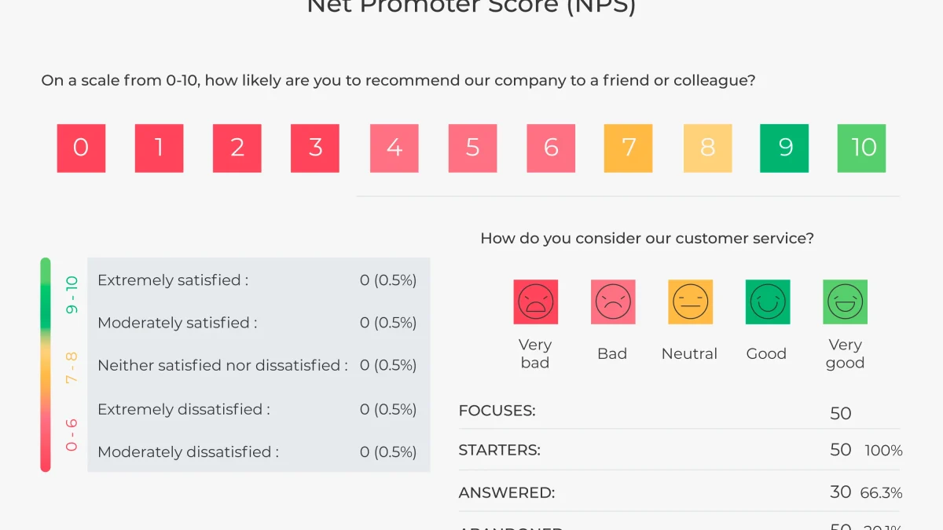Click the light yellow 8 box
Screen dimensions: 943x530
click(x=707, y=148)
